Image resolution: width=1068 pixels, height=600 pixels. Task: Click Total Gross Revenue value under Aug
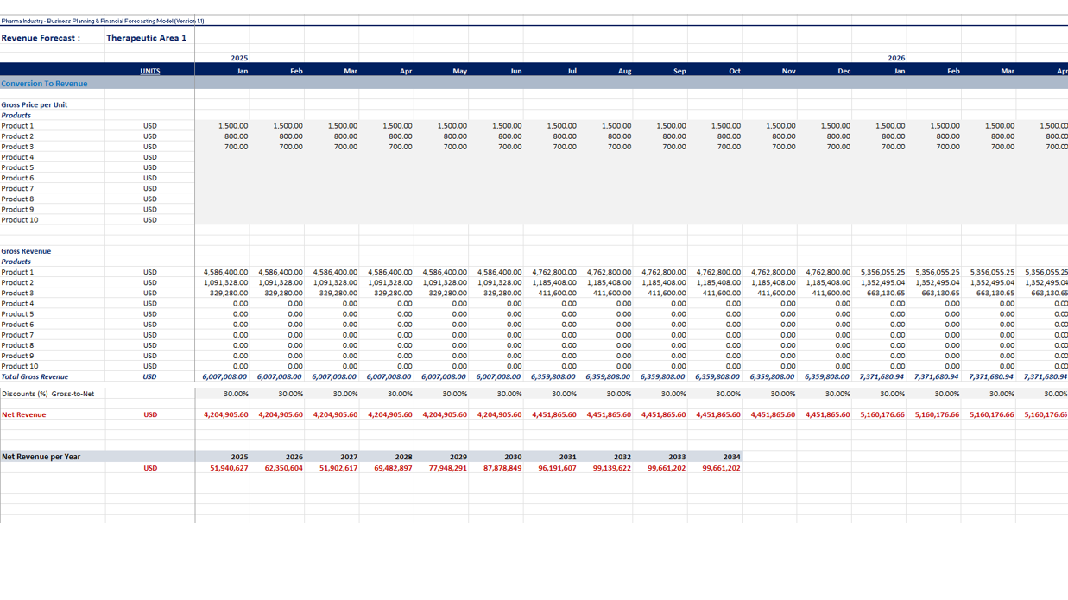(x=609, y=376)
